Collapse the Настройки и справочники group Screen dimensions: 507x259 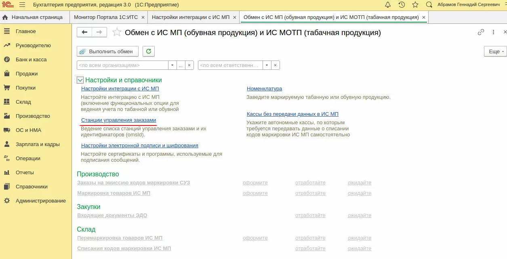pyautogui.click(x=80, y=80)
